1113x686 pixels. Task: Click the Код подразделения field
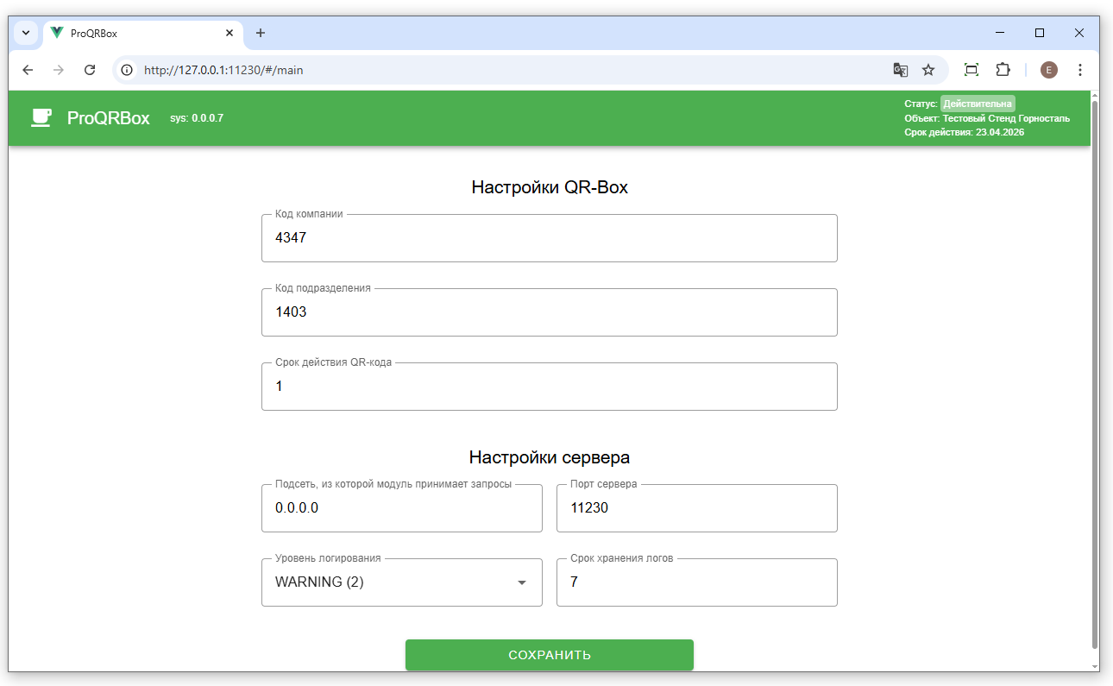pos(550,312)
